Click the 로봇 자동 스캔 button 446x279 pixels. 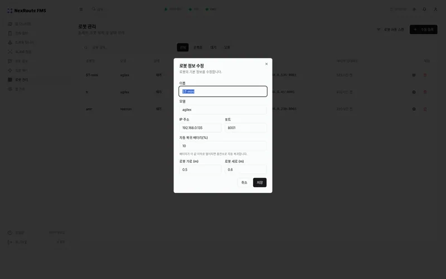point(390,30)
